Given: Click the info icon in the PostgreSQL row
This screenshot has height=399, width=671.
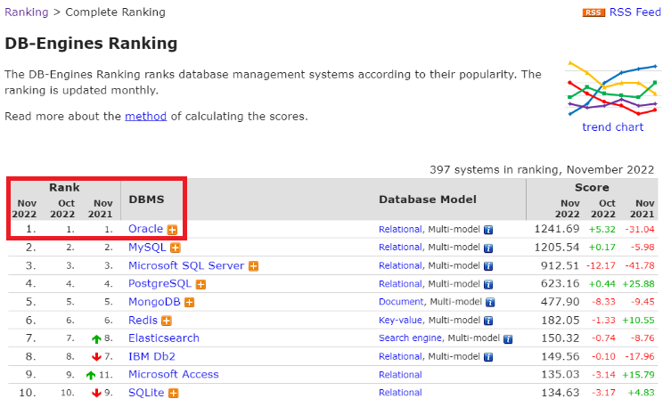Looking at the screenshot, I should (x=488, y=284).
